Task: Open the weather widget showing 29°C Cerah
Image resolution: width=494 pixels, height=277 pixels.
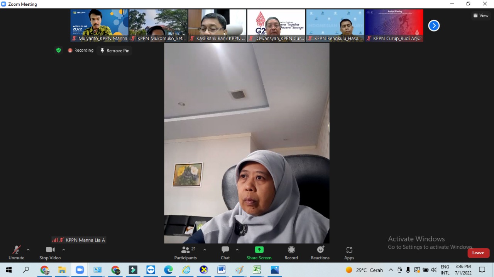Action: (x=364, y=270)
